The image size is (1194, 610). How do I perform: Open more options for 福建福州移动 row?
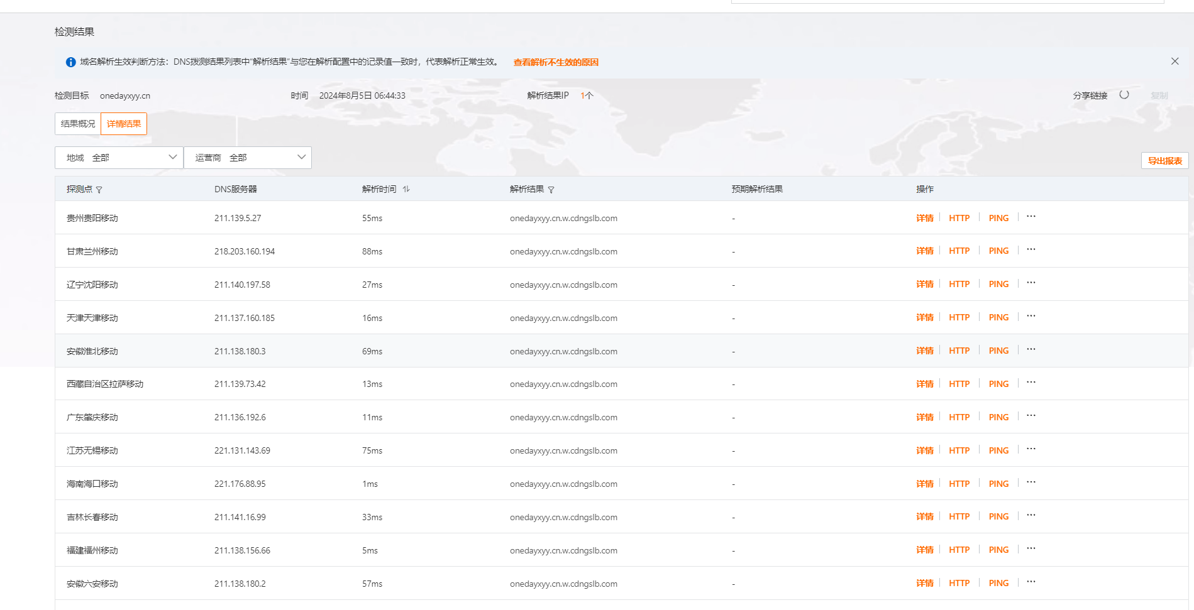click(1031, 549)
